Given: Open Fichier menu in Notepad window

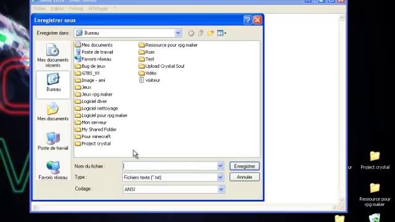Looking at the screenshot, I should coord(39,9).
